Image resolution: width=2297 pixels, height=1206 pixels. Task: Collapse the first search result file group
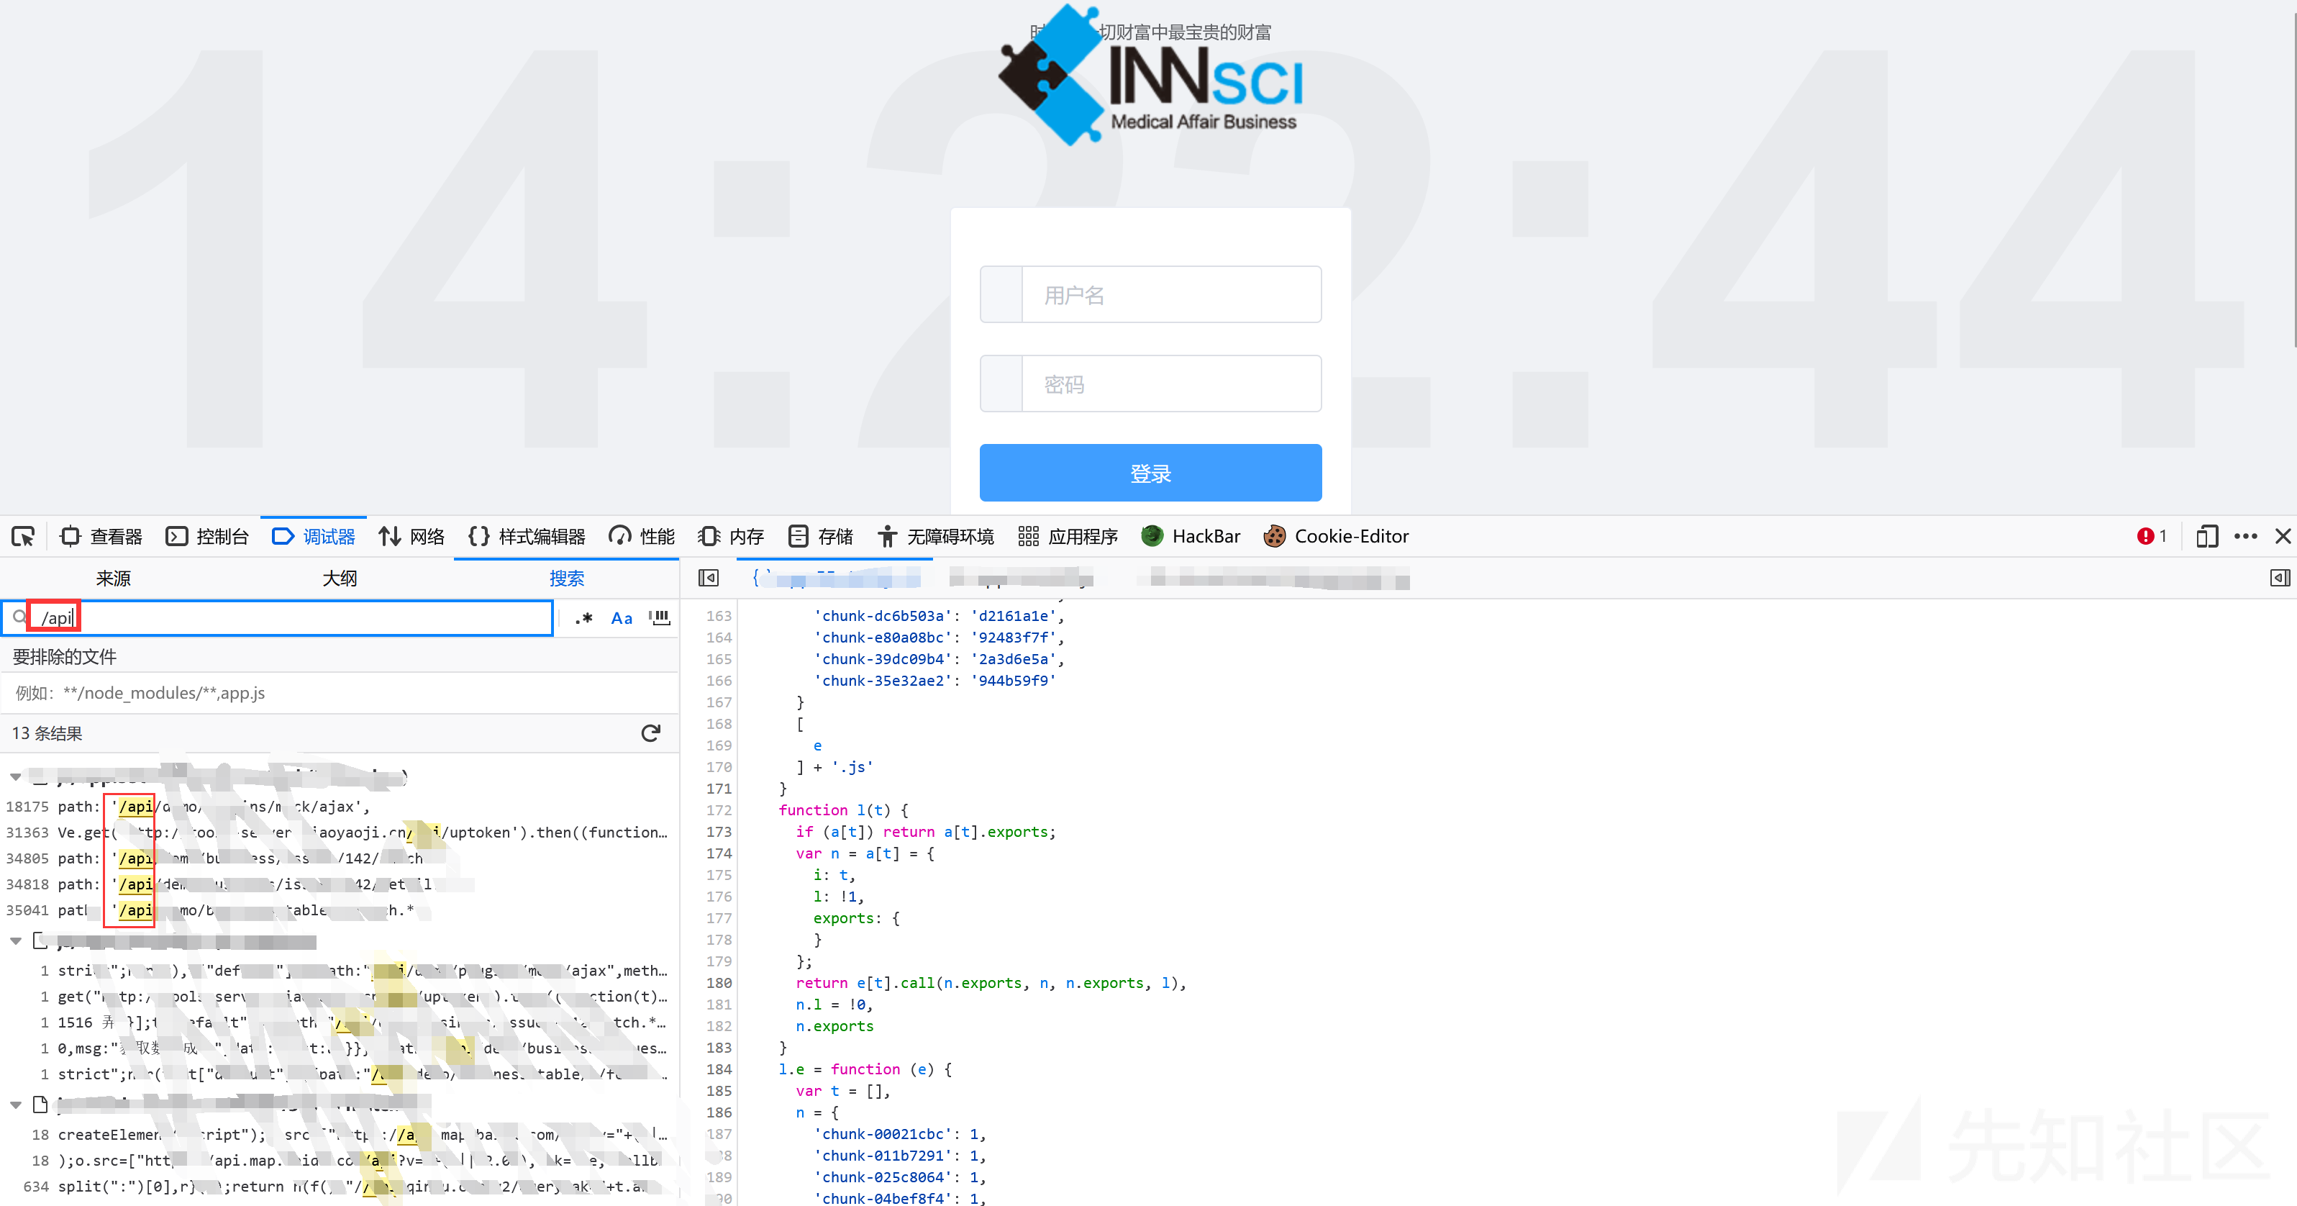(x=16, y=777)
